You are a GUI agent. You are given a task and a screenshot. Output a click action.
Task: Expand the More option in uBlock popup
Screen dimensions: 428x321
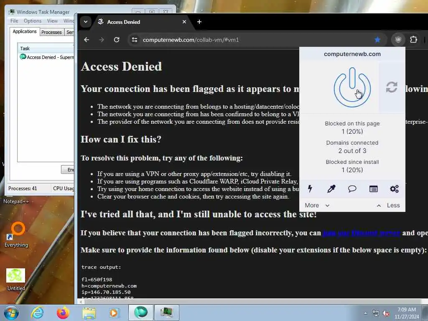[x=317, y=205]
